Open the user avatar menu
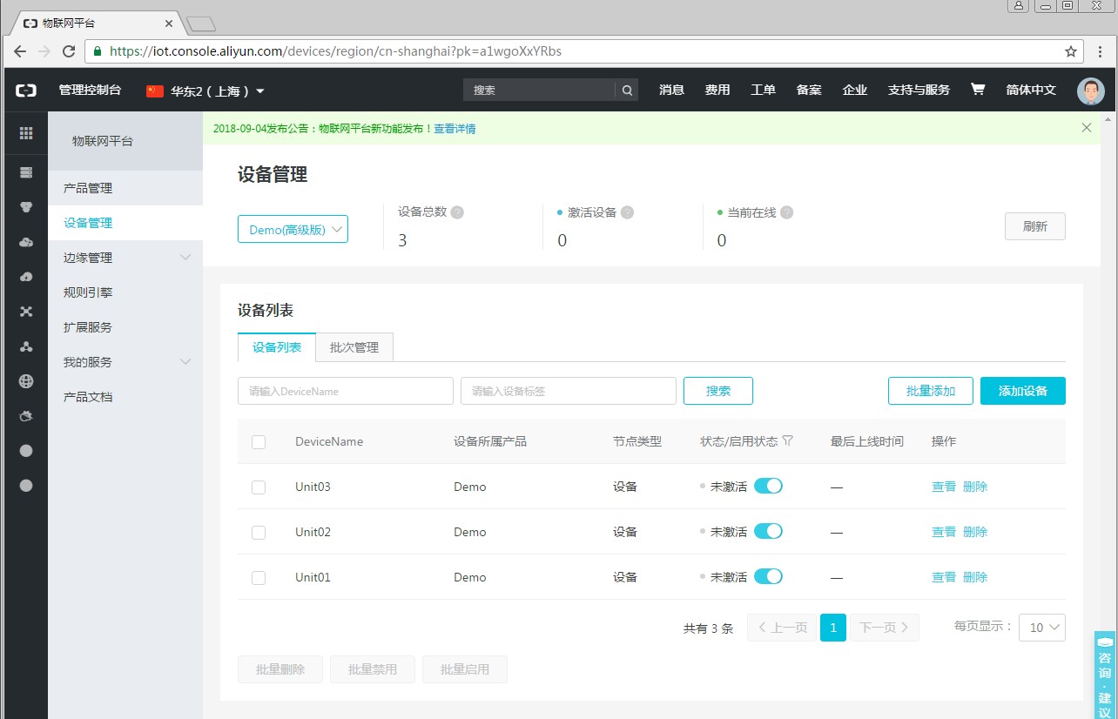Viewport: 1118px width, 719px height. [1090, 91]
